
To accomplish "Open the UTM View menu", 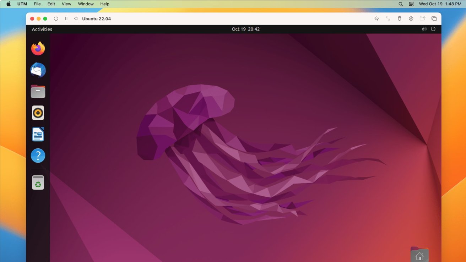I will point(66,4).
